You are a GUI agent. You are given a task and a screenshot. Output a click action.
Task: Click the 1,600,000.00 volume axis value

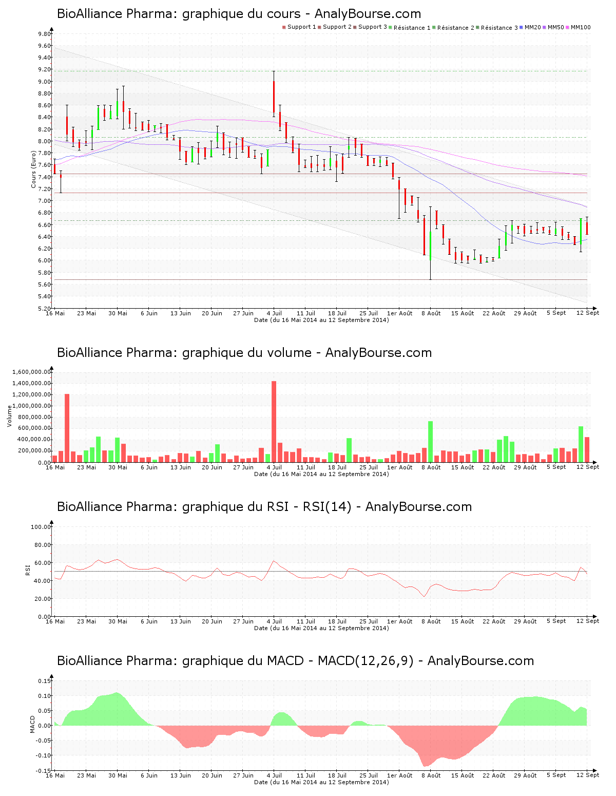click(x=31, y=372)
